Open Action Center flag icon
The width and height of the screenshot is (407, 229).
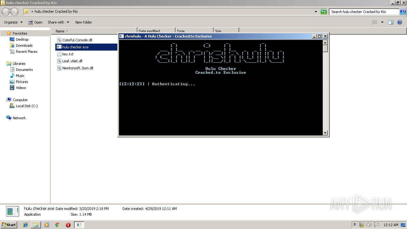click(376, 225)
